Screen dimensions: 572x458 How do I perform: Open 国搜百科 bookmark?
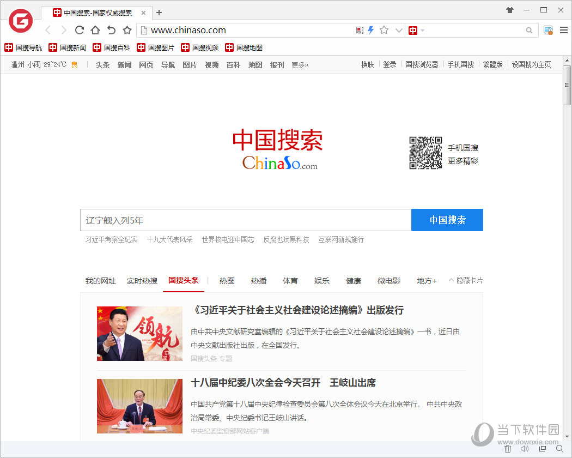click(111, 47)
